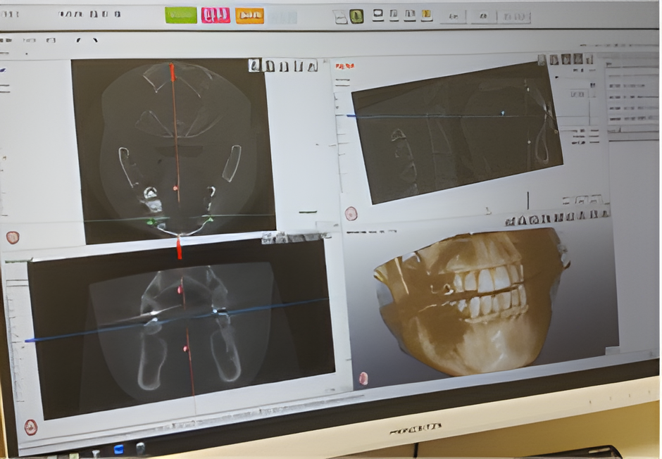Click the small input box right of sagittal view
Viewport: 662px width, 459px height.
click(579, 94)
